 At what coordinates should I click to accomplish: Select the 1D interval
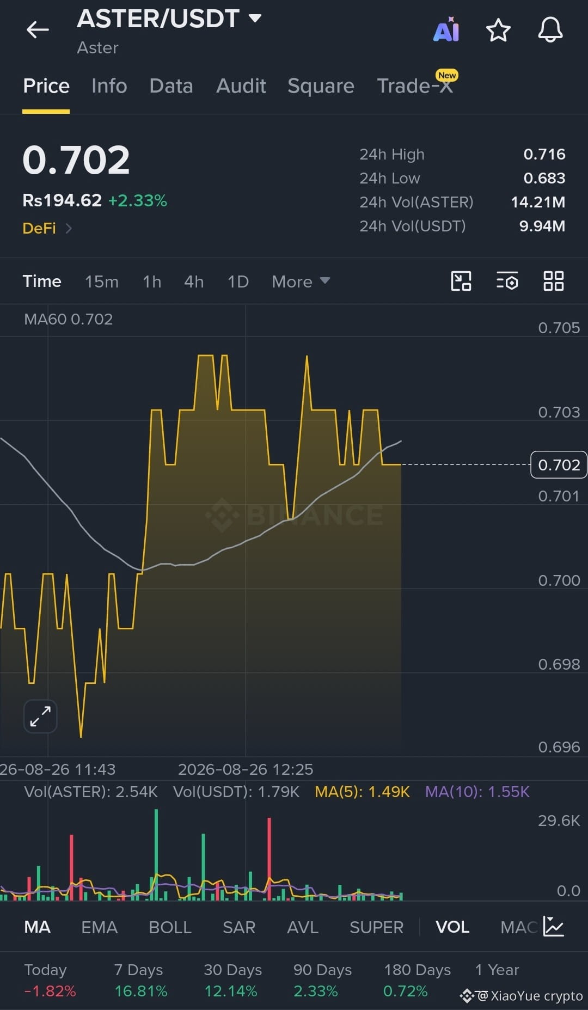pos(238,281)
